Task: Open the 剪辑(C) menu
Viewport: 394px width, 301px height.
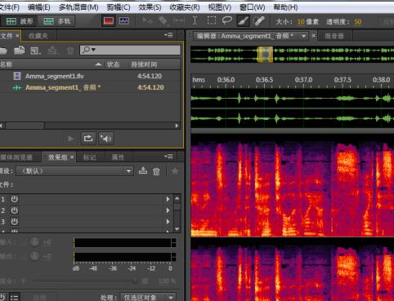Action: click(119, 7)
